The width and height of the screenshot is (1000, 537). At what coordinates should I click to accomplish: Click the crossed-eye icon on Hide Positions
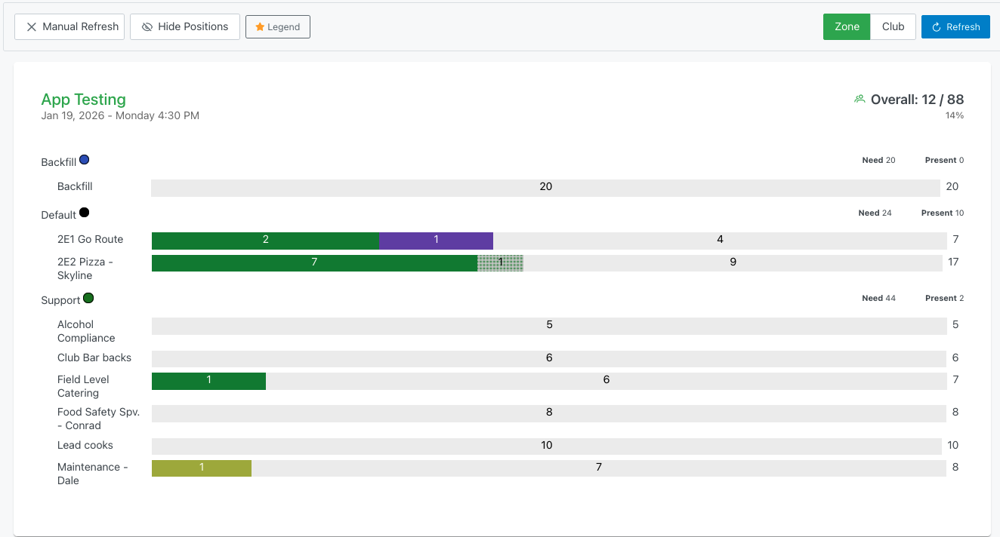[147, 26]
